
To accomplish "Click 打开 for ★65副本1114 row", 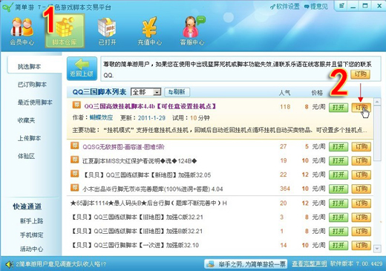I will [338, 203].
